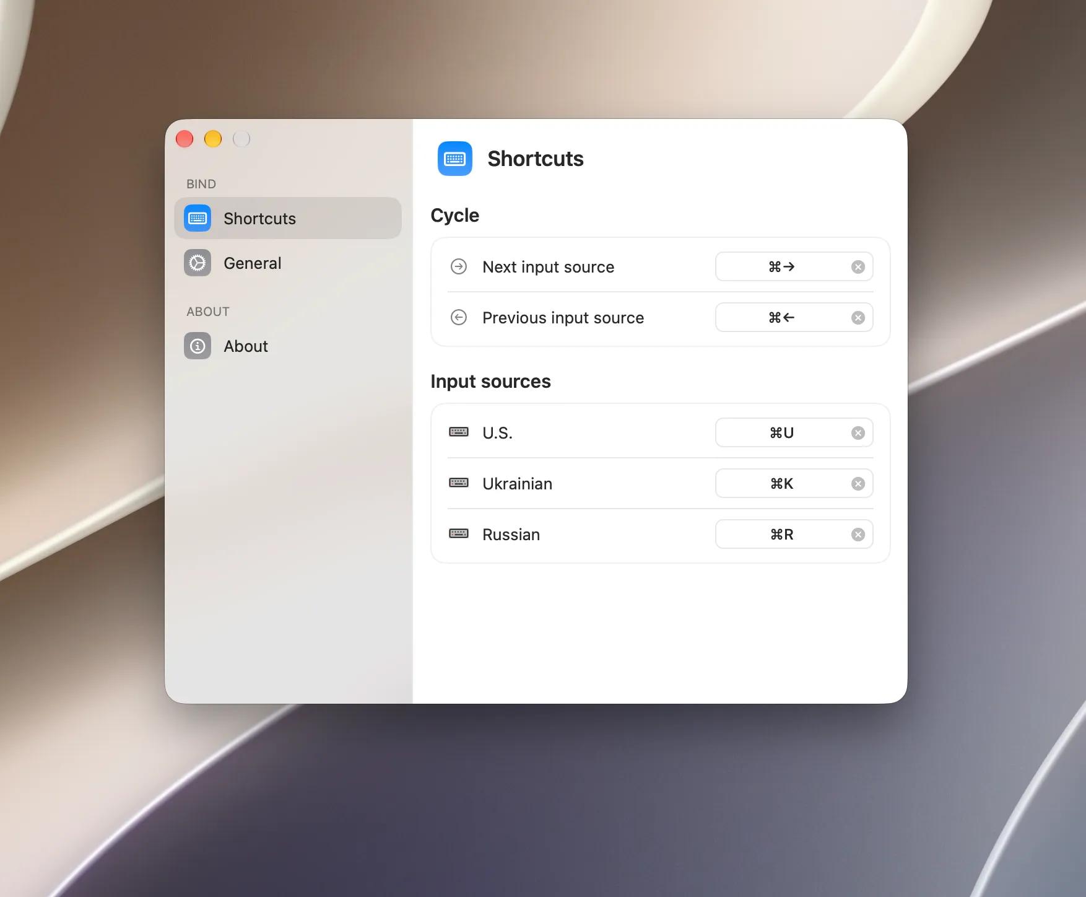The width and height of the screenshot is (1086, 897).
Task: Click the About info sidebar icon
Action: [x=198, y=346]
